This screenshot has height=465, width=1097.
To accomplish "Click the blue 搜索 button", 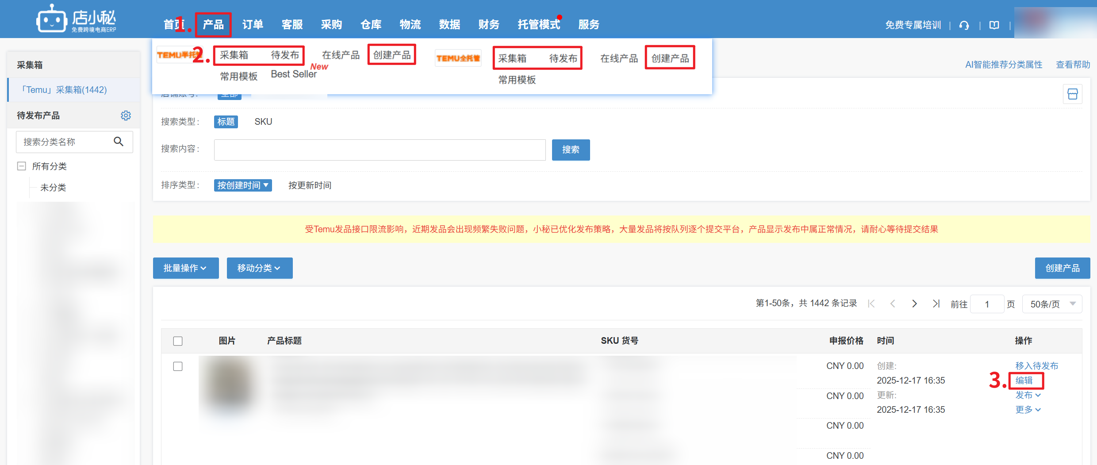I will point(571,150).
